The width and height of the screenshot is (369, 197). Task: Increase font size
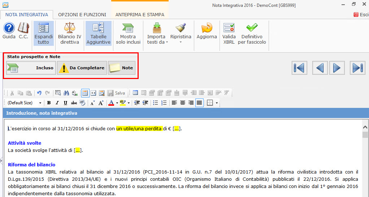click(x=101, y=103)
